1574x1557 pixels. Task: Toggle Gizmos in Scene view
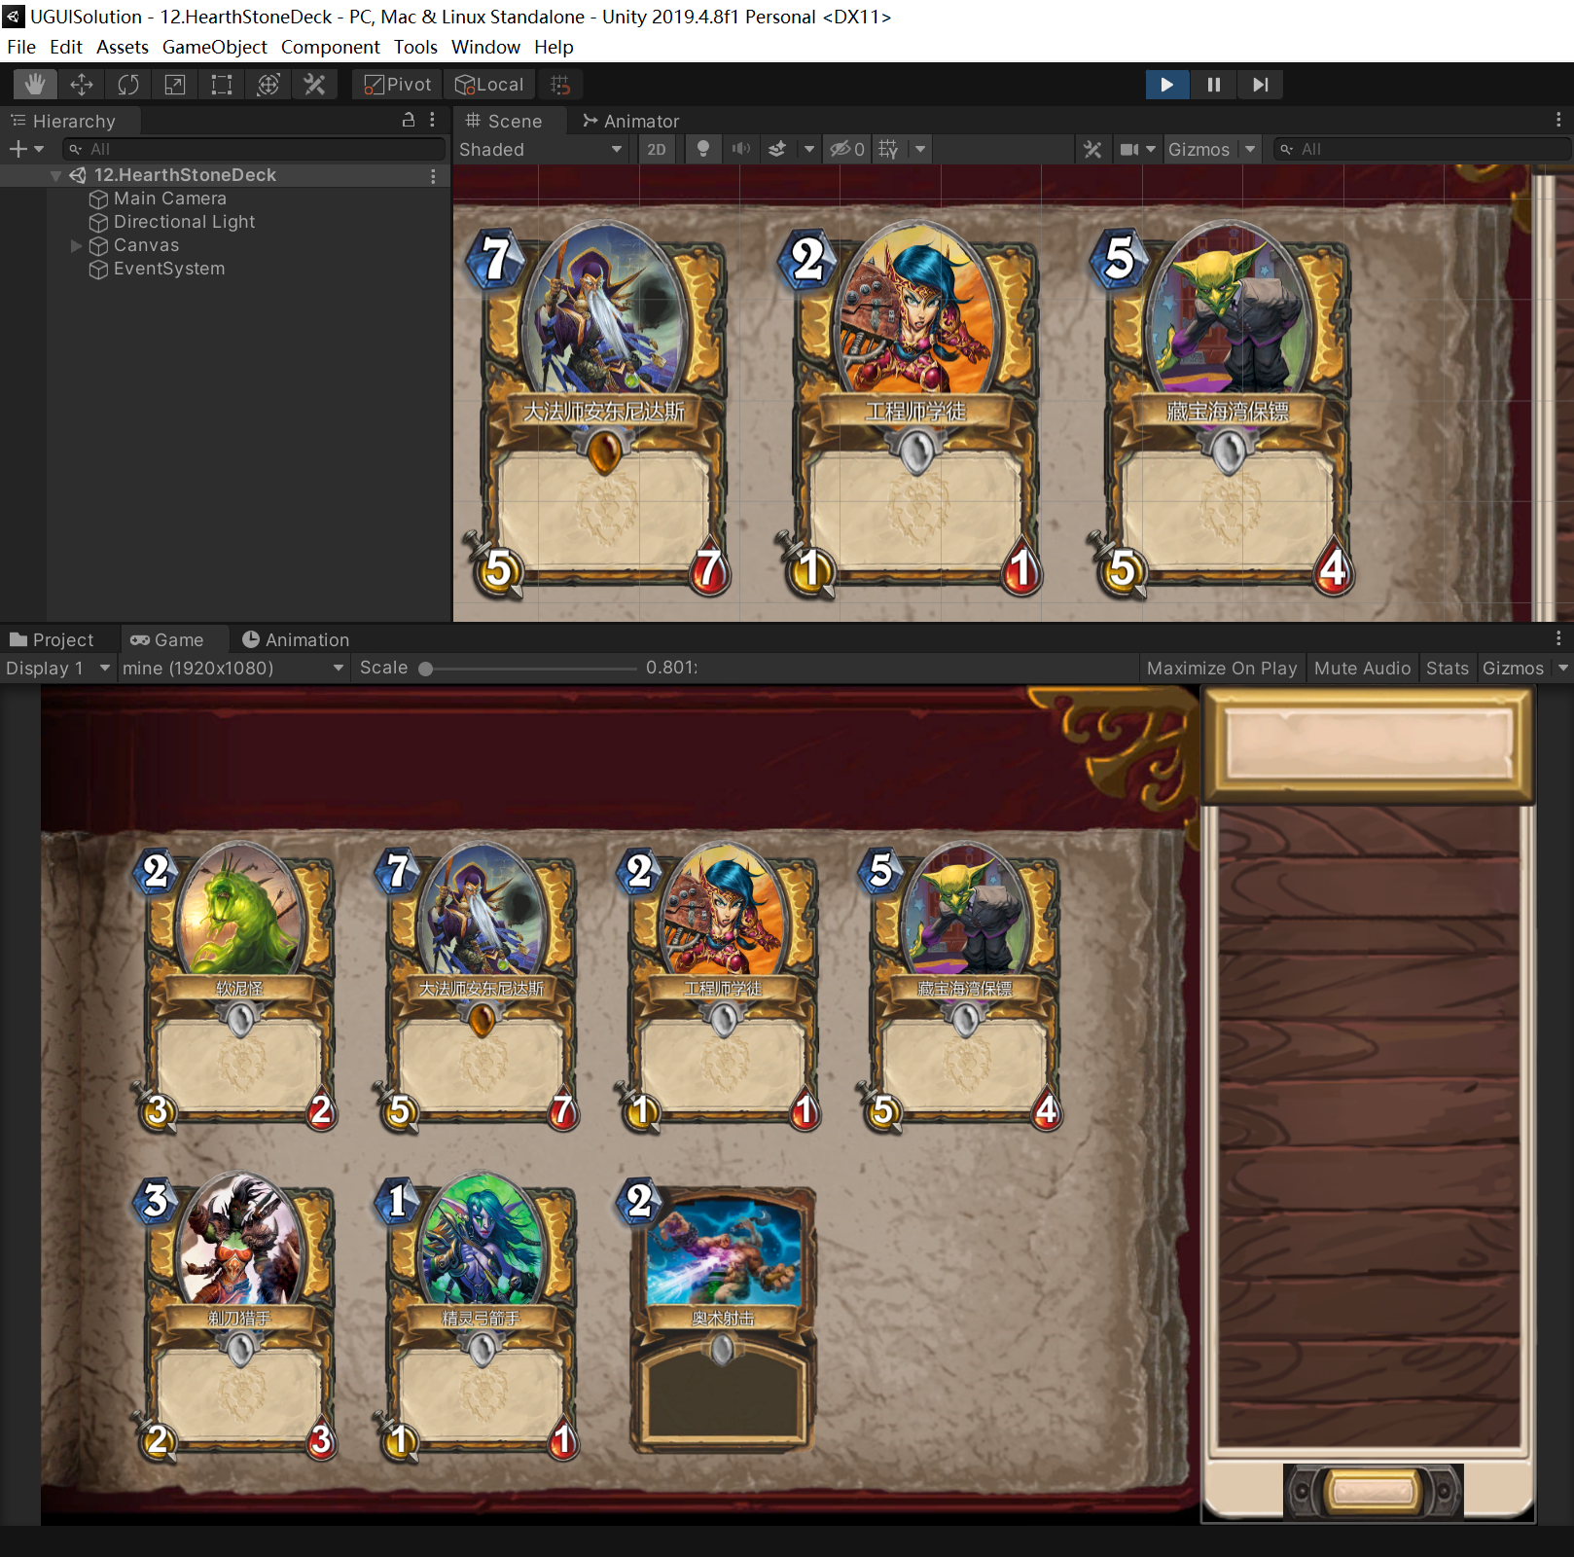pyautogui.click(x=1198, y=149)
